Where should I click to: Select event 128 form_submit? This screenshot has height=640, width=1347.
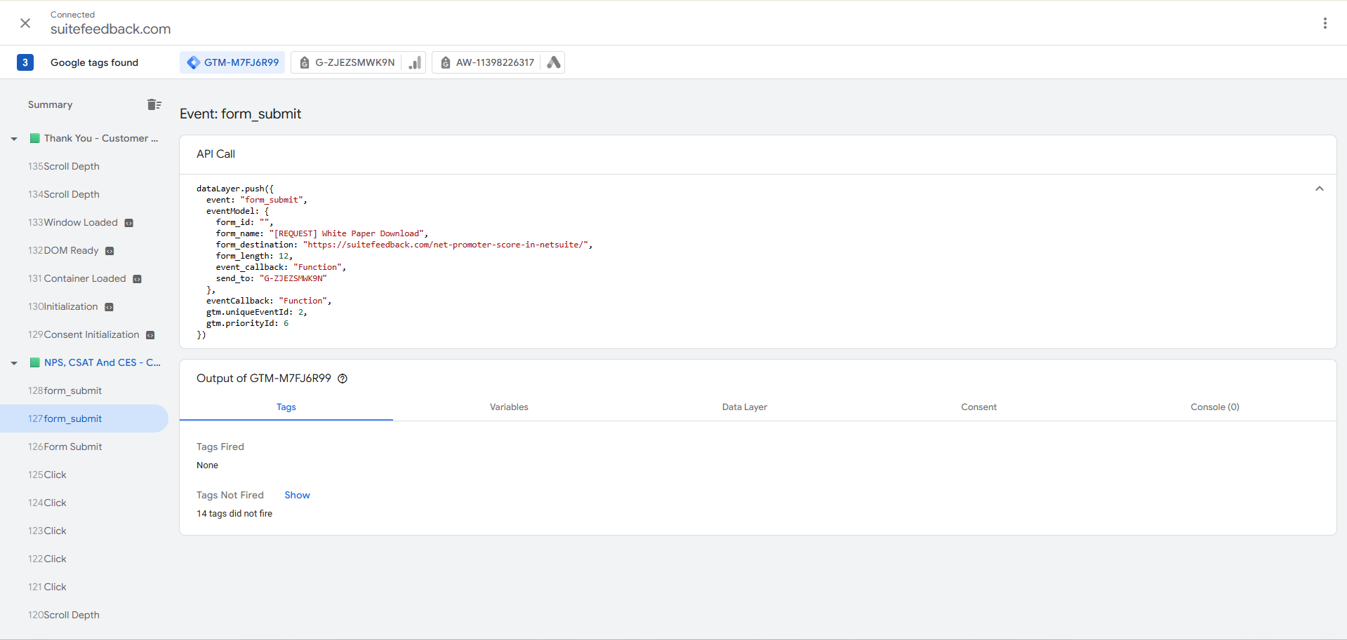(72, 390)
